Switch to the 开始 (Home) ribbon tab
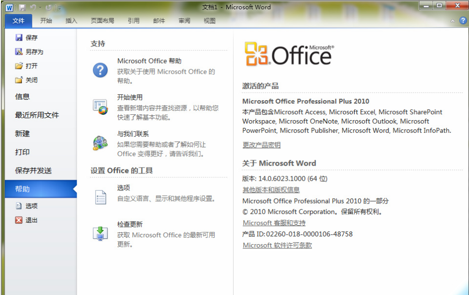 click(x=46, y=21)
